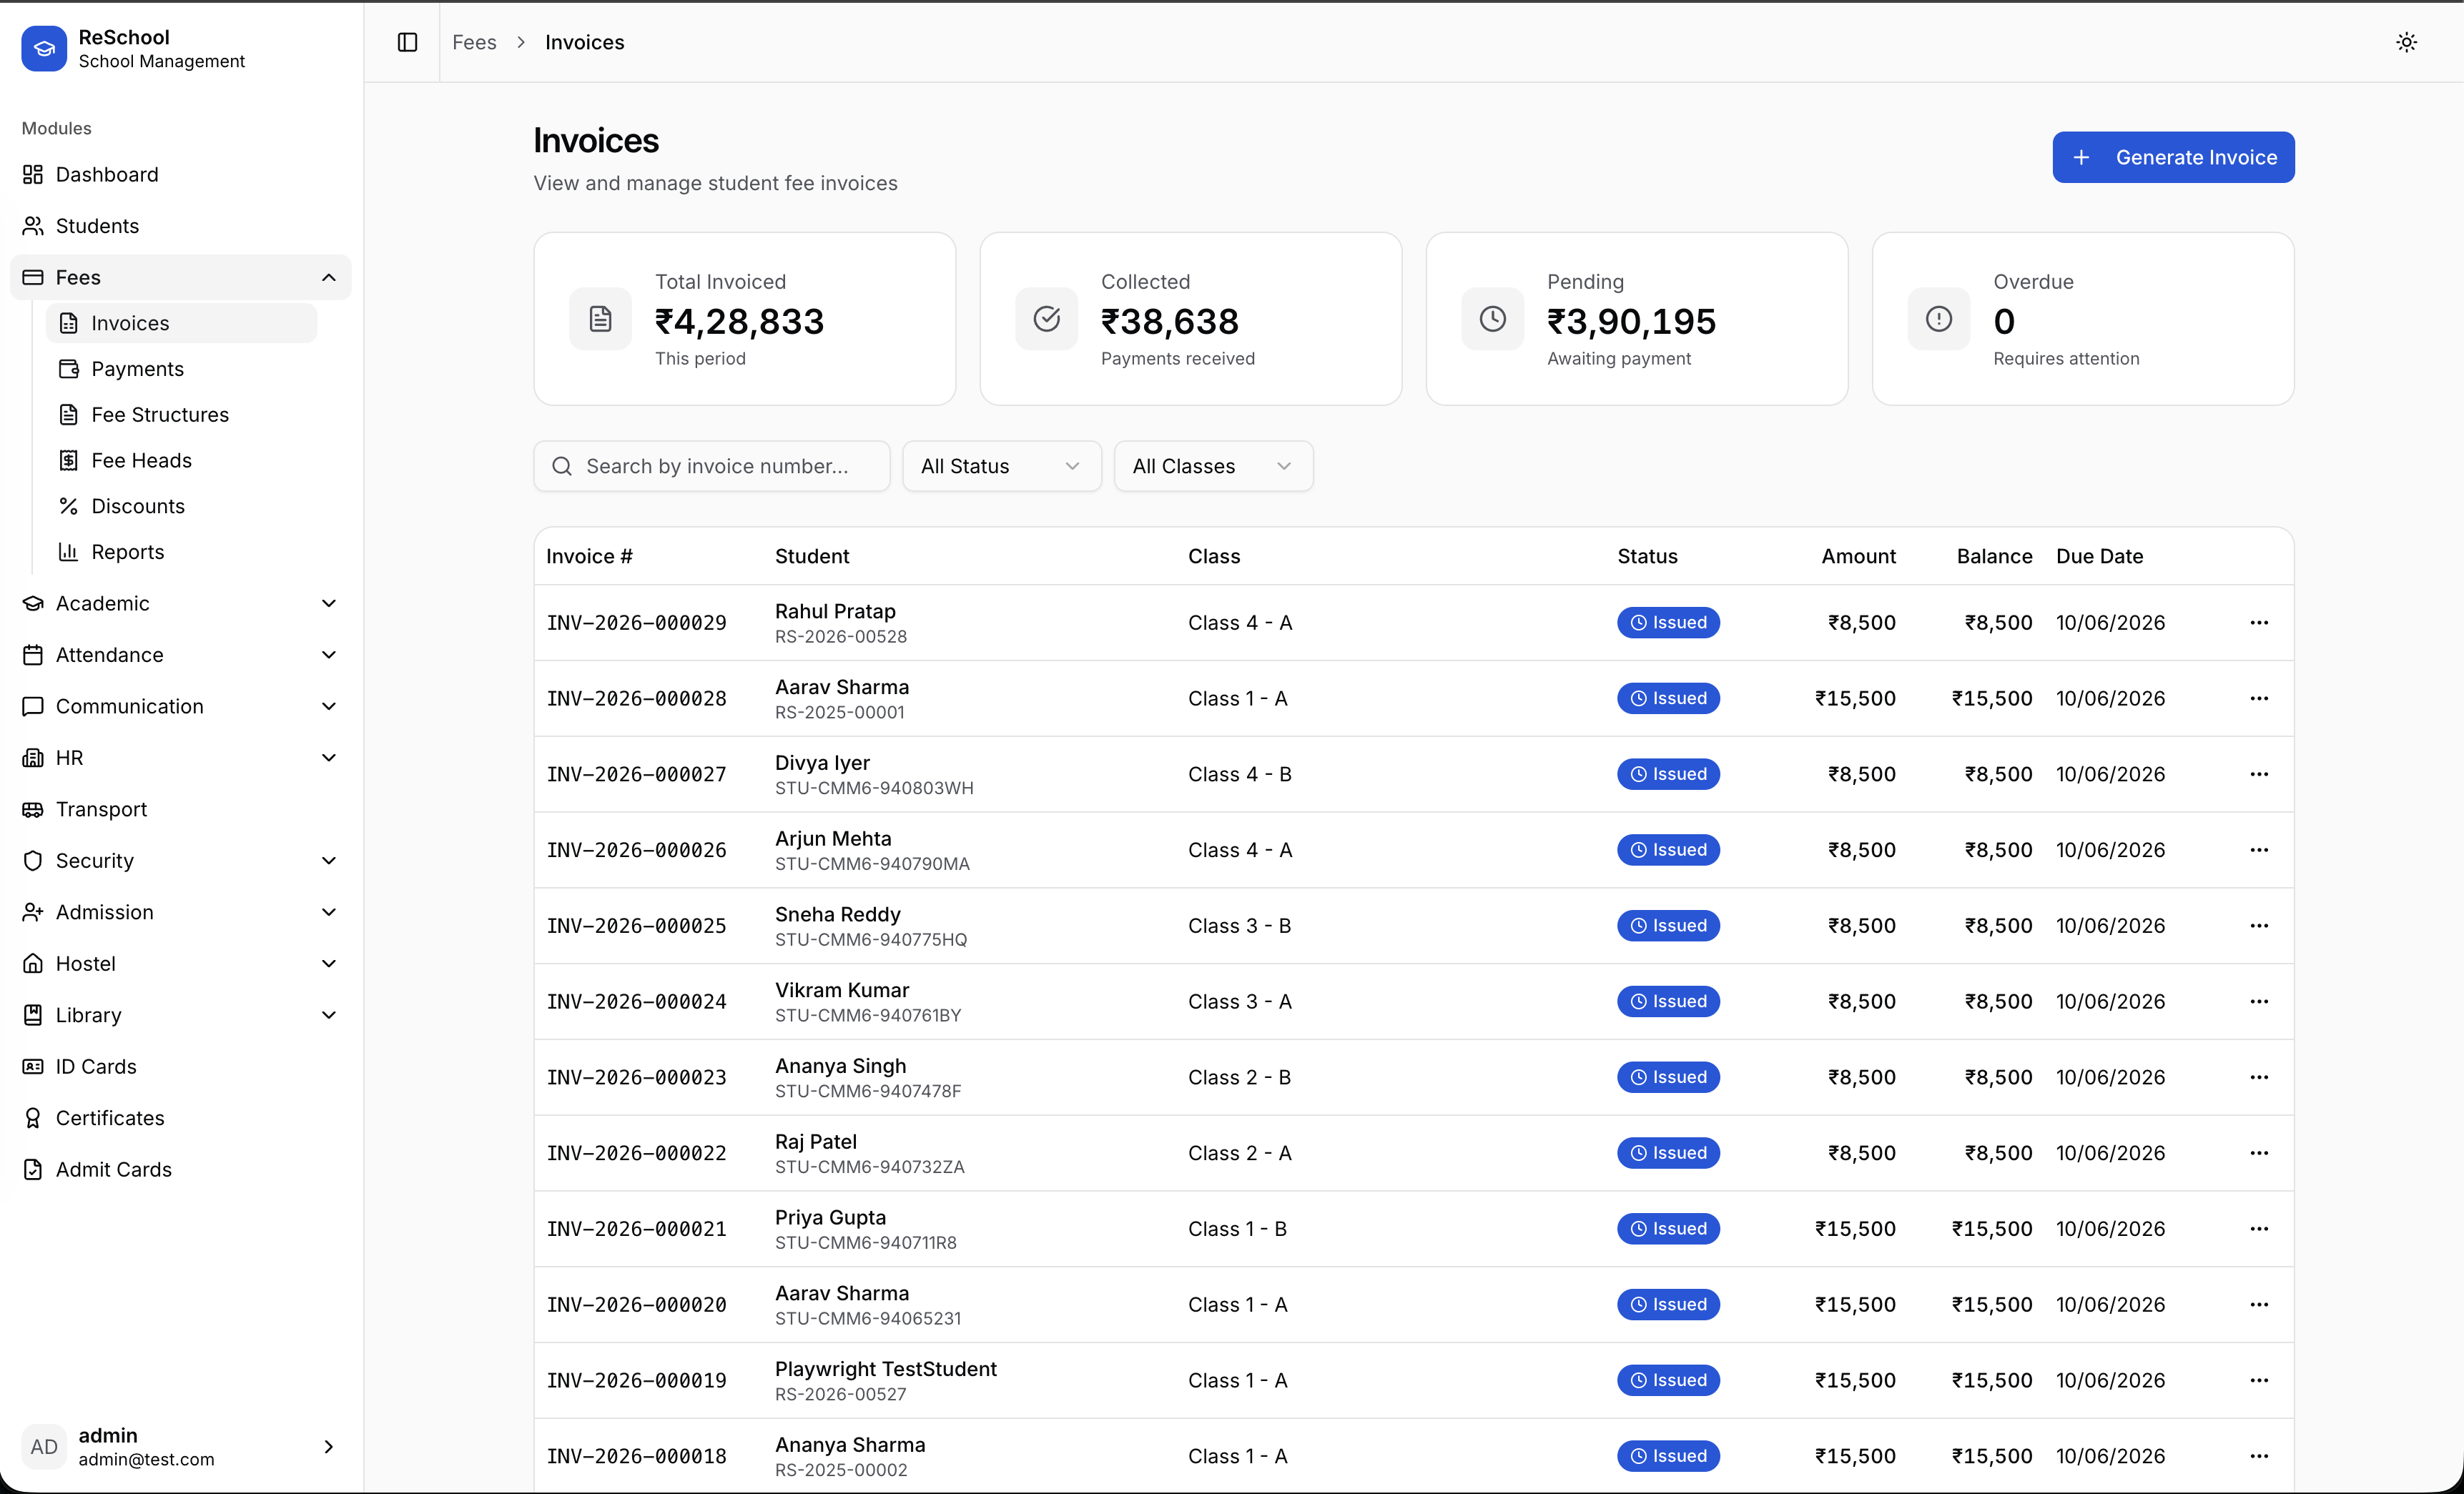Open Fee Structures in the sidebar

[159, 414]
